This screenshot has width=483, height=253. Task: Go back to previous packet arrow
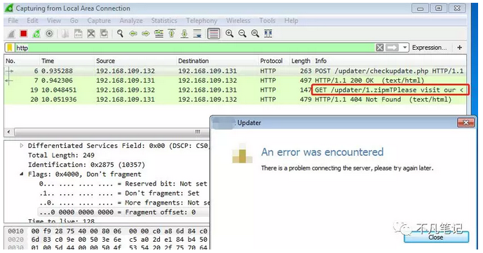[x=133, y=34]
